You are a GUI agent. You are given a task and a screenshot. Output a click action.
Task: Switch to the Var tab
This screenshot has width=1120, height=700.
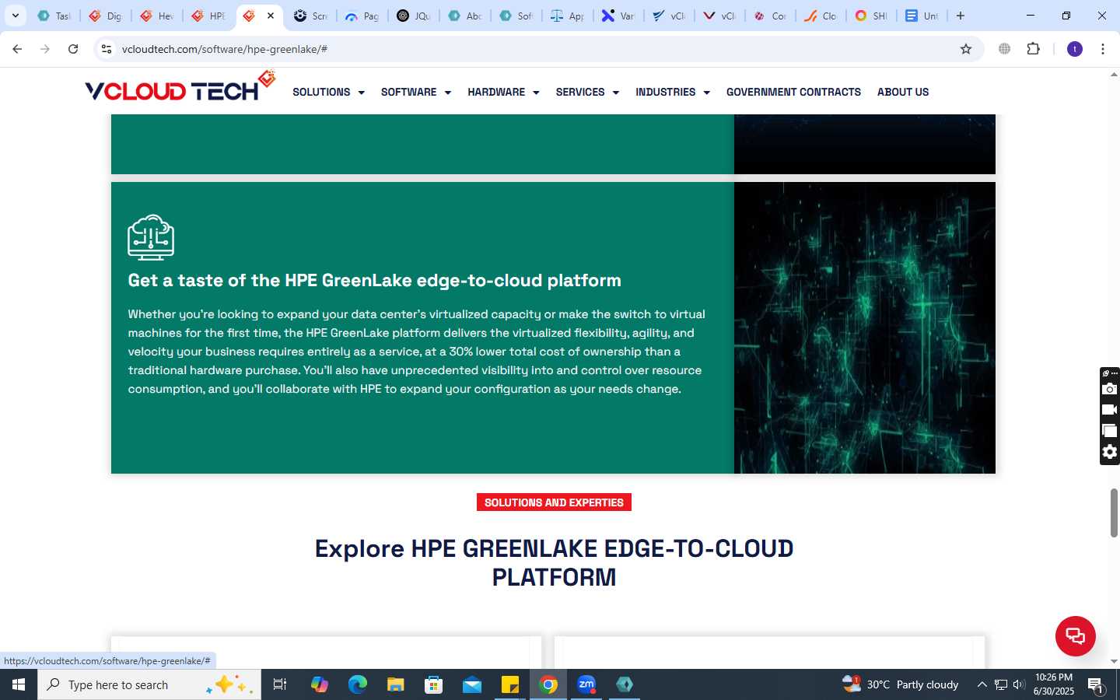coord(618,16)
